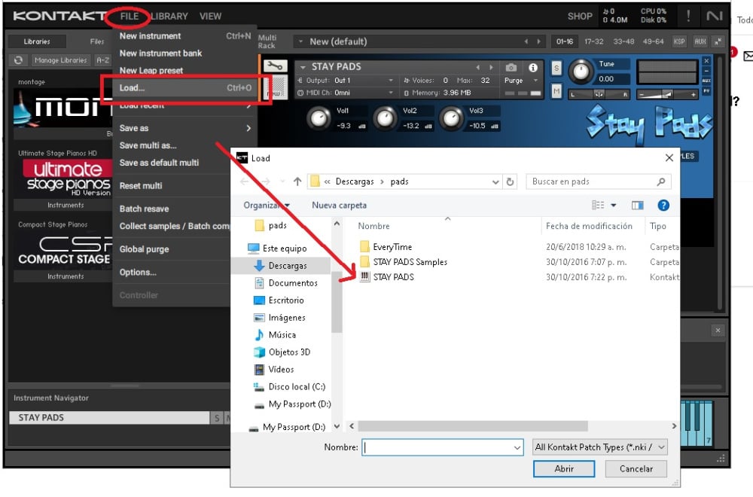Open the STAY PADS Samples folder
Screen dimensions: 753x497
[410, 262]
